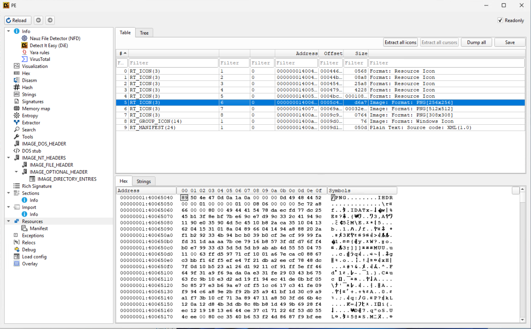Click the Reload button
The image size is (531, 329).
pos(17,20)
